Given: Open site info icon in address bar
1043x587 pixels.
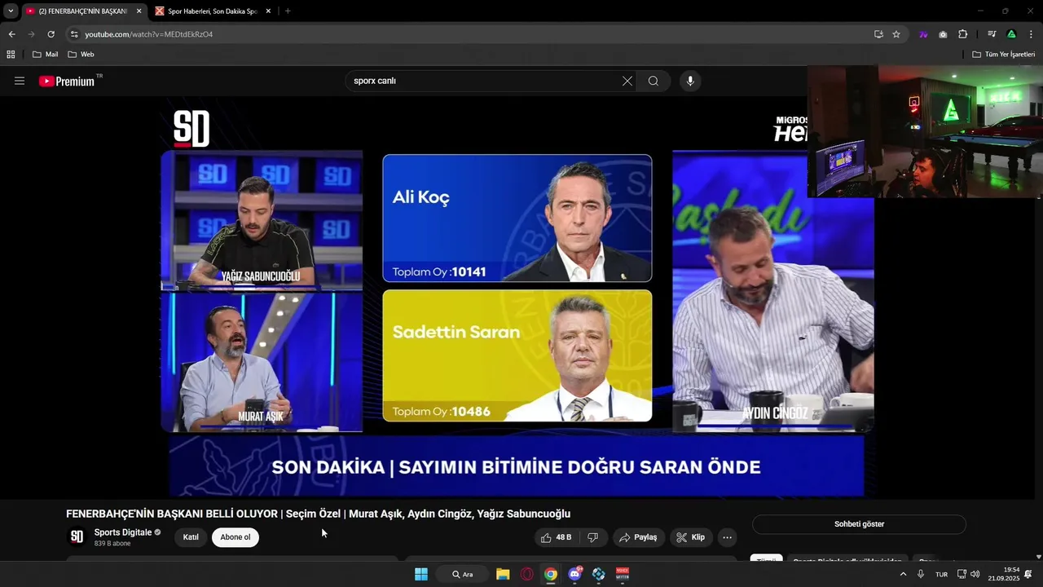Looking at the screenshot, I should click(74, 34).
